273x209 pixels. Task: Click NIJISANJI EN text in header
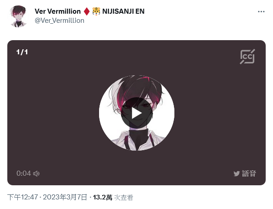pyautogui.click(x=123, y=11)
